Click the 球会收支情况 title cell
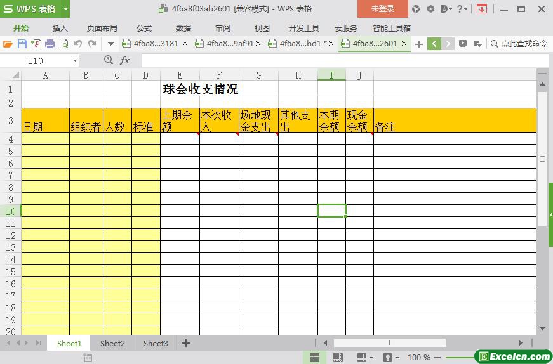 (x=200, y=89)
